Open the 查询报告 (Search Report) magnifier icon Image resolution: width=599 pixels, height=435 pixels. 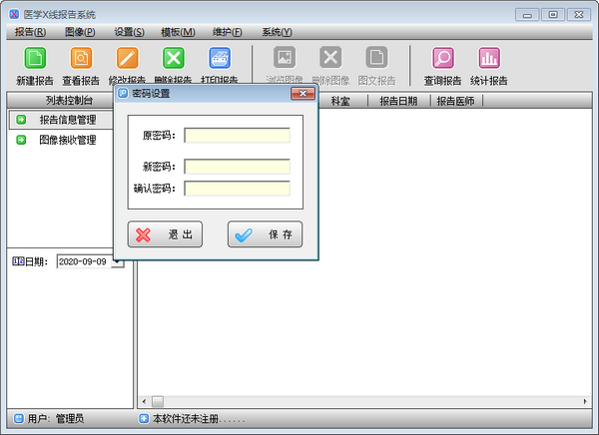click(x=442, y=60)
